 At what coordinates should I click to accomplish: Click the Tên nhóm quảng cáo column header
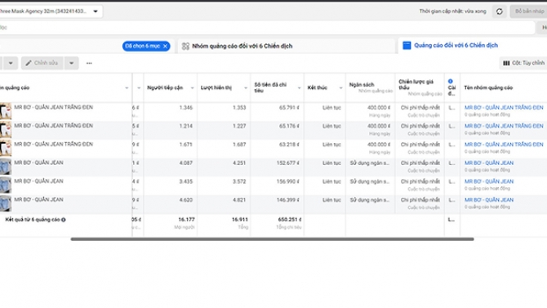pyautogui.click(x=488, y=87)
